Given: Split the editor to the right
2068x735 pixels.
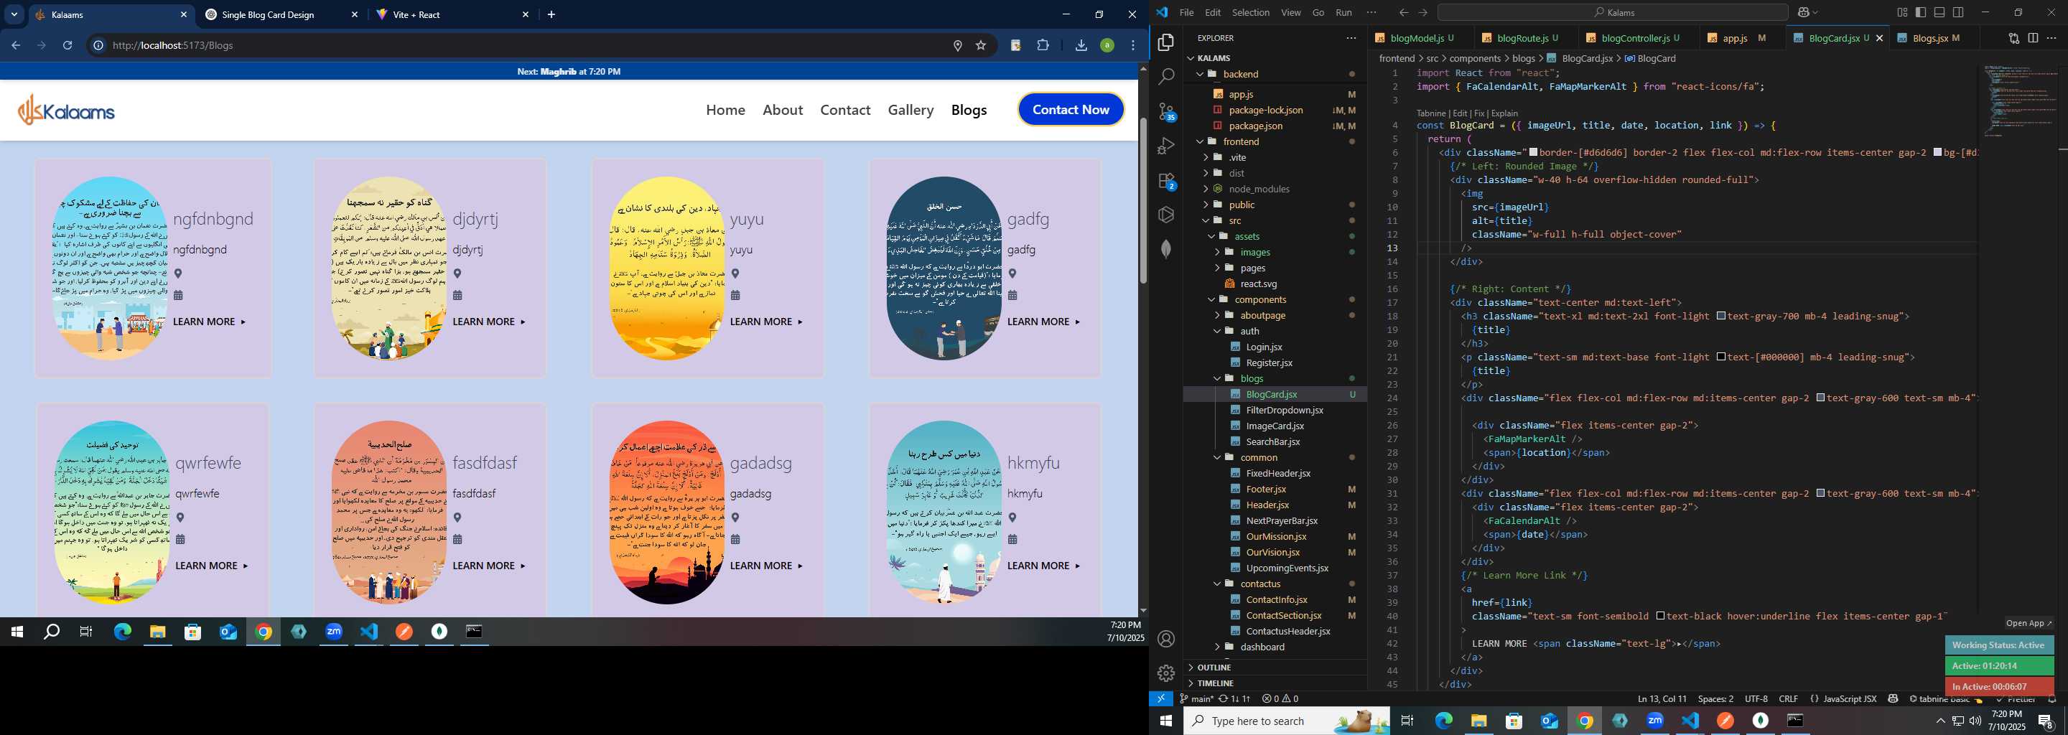Looking at the screenshot, I should 2033,38.
